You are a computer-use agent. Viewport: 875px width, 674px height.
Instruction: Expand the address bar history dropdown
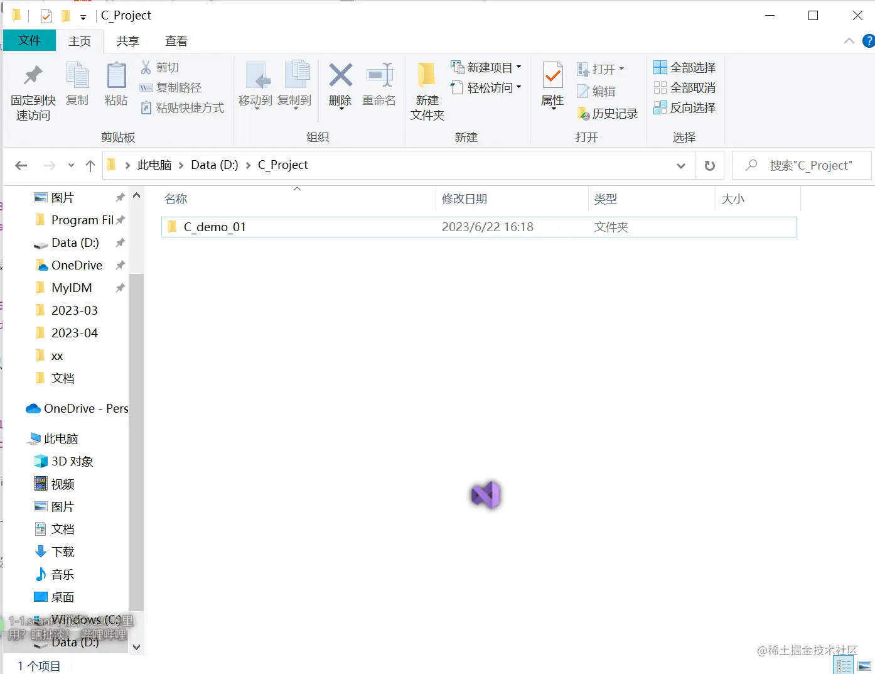coord(681,166)
